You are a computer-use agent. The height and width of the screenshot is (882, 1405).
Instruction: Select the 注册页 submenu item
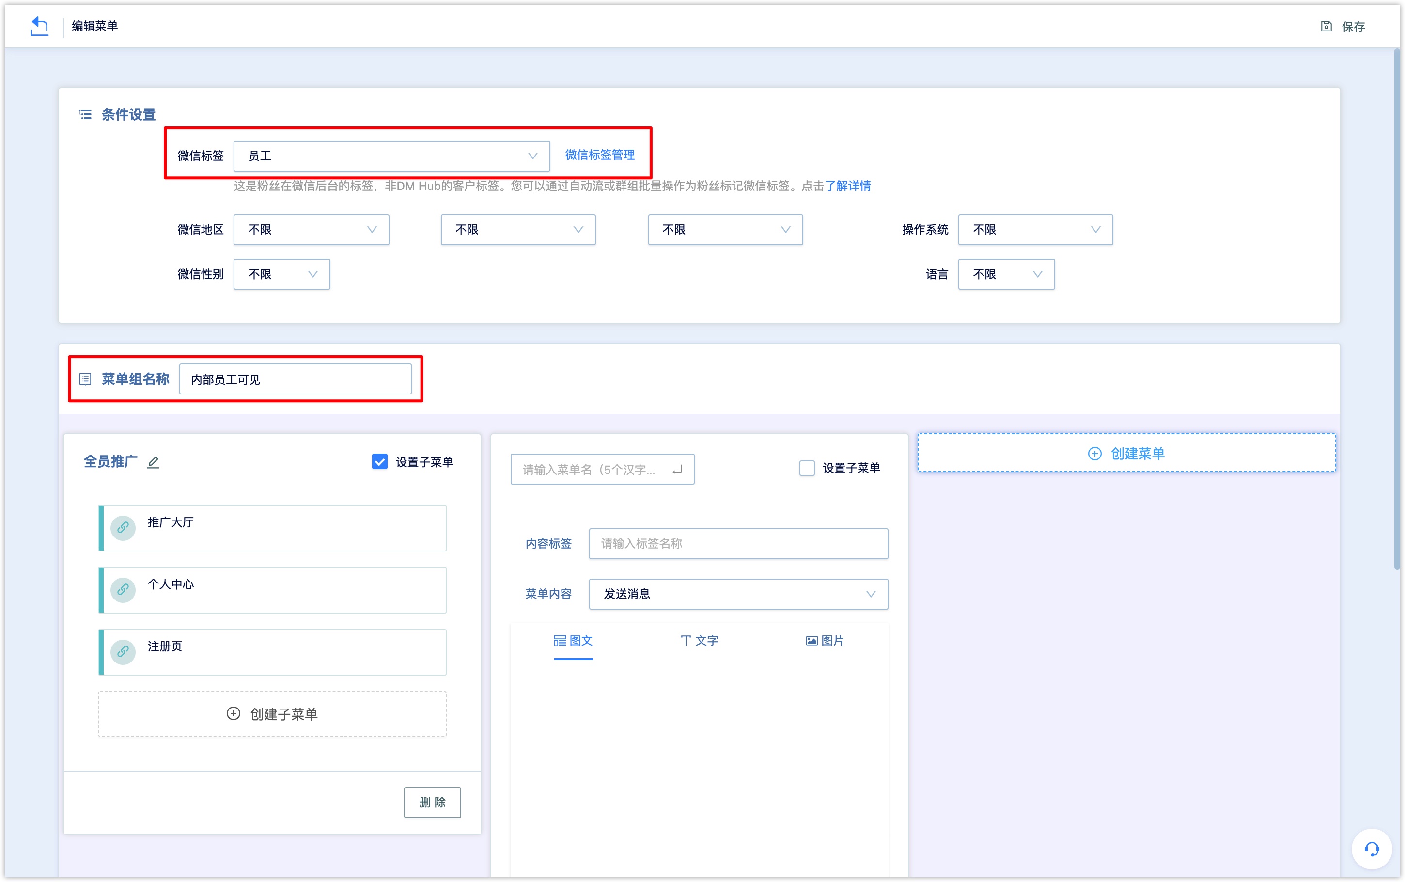(272, 652)
